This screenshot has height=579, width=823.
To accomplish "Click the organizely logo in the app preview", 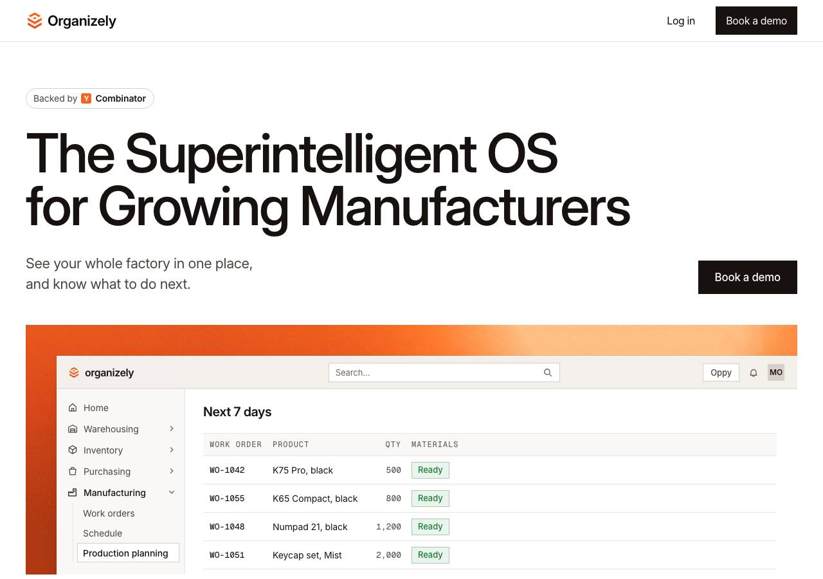I will [x=102, y=372].
